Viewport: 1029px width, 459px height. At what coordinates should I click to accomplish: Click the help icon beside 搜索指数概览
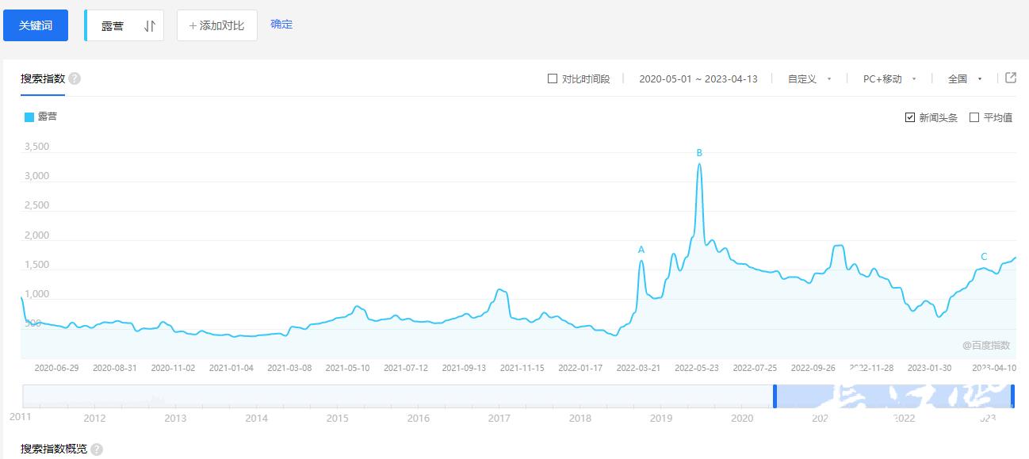click(x=97, y=449)
